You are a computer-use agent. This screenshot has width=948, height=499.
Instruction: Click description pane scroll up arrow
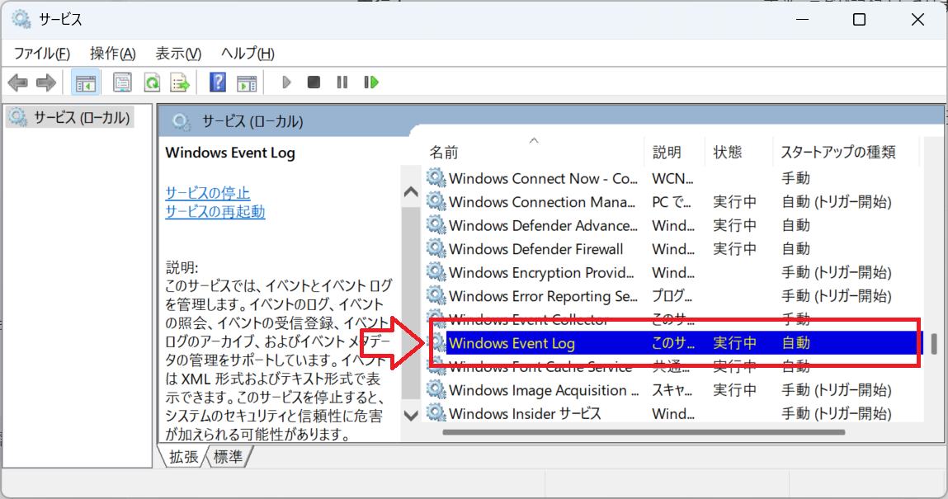tap(411, 192)
